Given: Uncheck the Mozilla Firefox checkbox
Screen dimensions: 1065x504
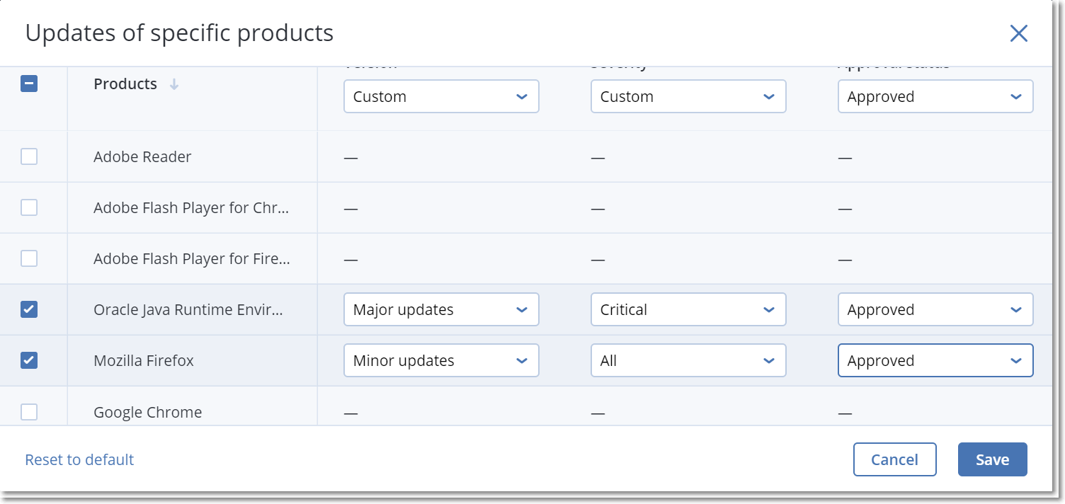Looking at the screenshot, I should point(28,360).
